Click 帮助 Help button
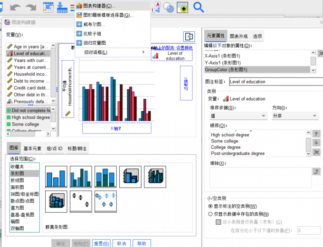Image resolution: width=323 pixels, height=247 pixels. coord(142,244)
